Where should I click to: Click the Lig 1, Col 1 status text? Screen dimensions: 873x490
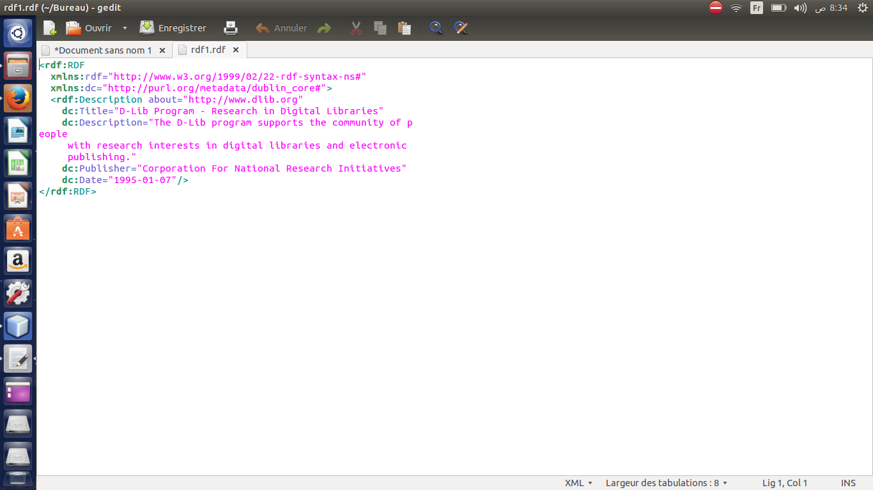click(785, 483)
